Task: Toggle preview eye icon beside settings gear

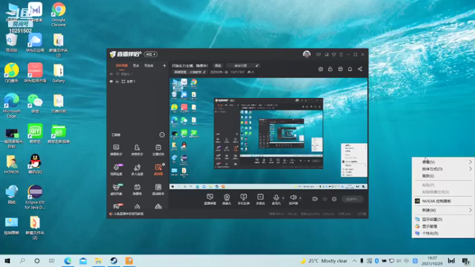Action: [325, 199]
